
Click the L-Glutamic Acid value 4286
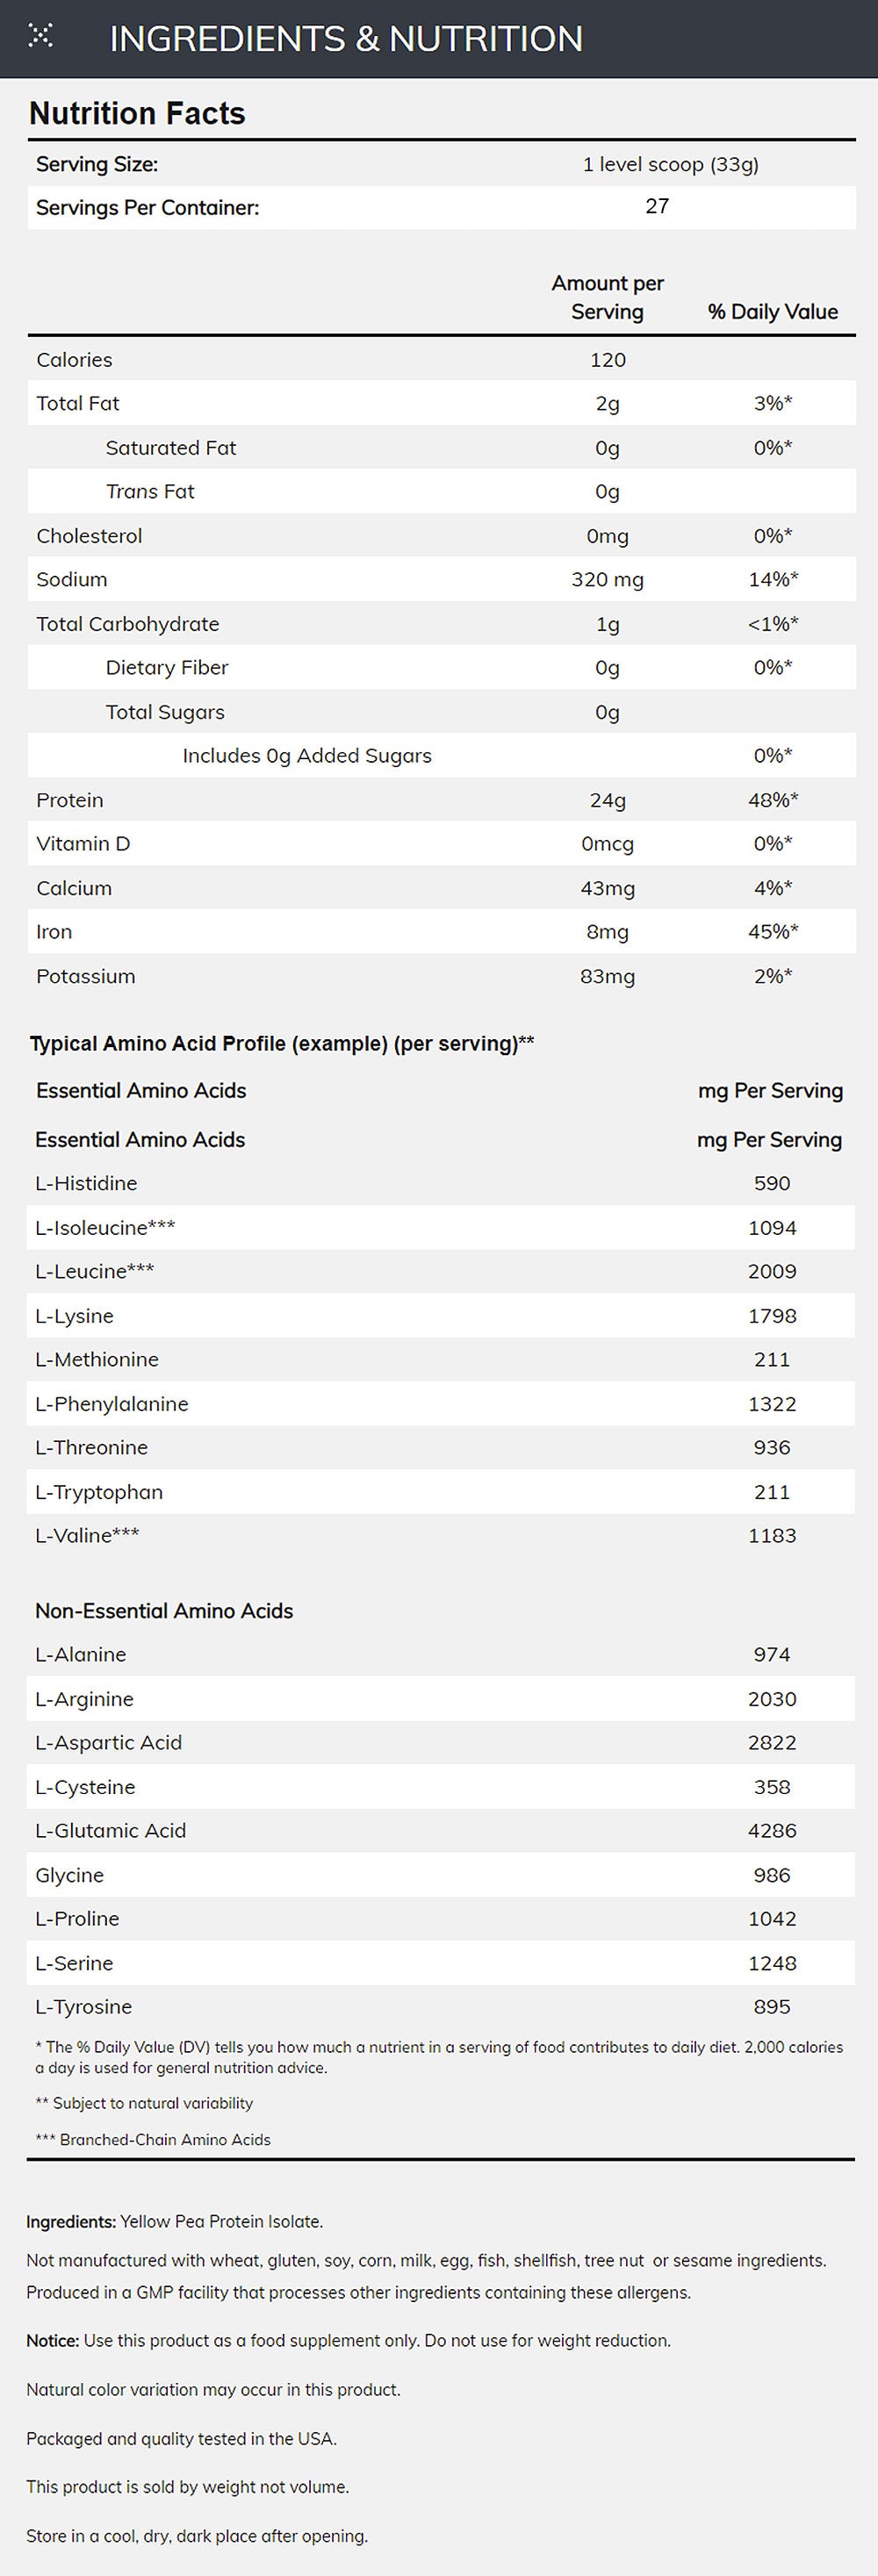coord(772,1830)
